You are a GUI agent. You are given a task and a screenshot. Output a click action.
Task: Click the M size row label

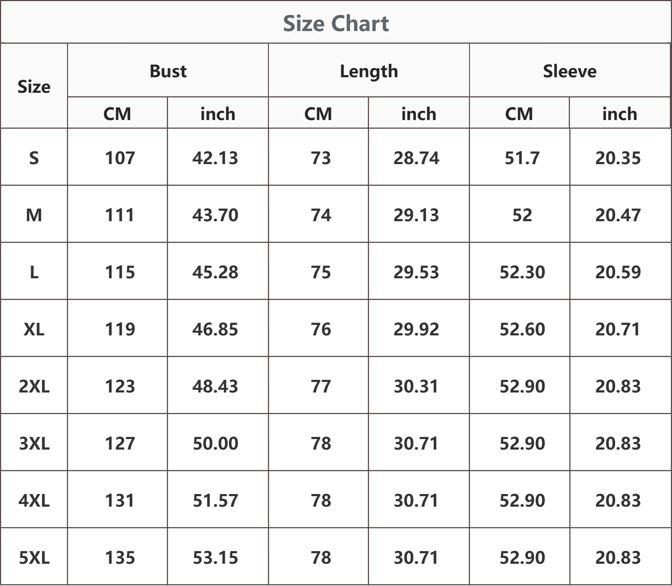point(34,215)
